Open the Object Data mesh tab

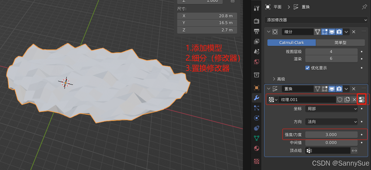tap(257, 138)
